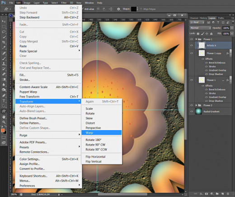This screenshot has width=235, height=197.
Task: Select the Move tool
Action: (x=4, y=21)
